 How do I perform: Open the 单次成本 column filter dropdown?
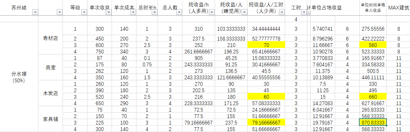(x=133, y=13)
